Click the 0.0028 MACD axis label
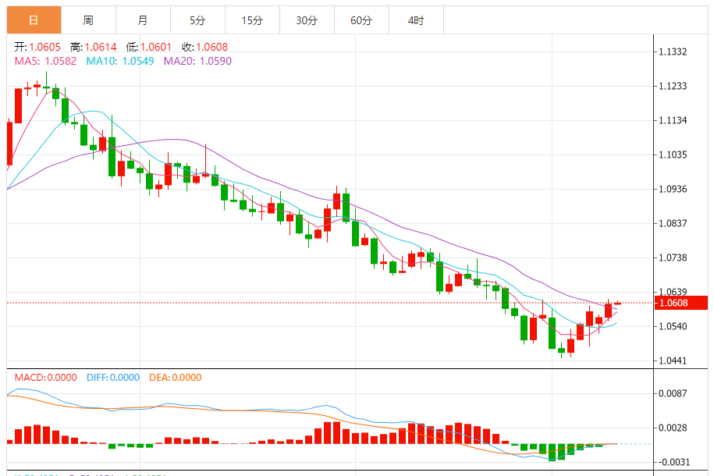Viewport: 714px width, 476px height. 673,428
